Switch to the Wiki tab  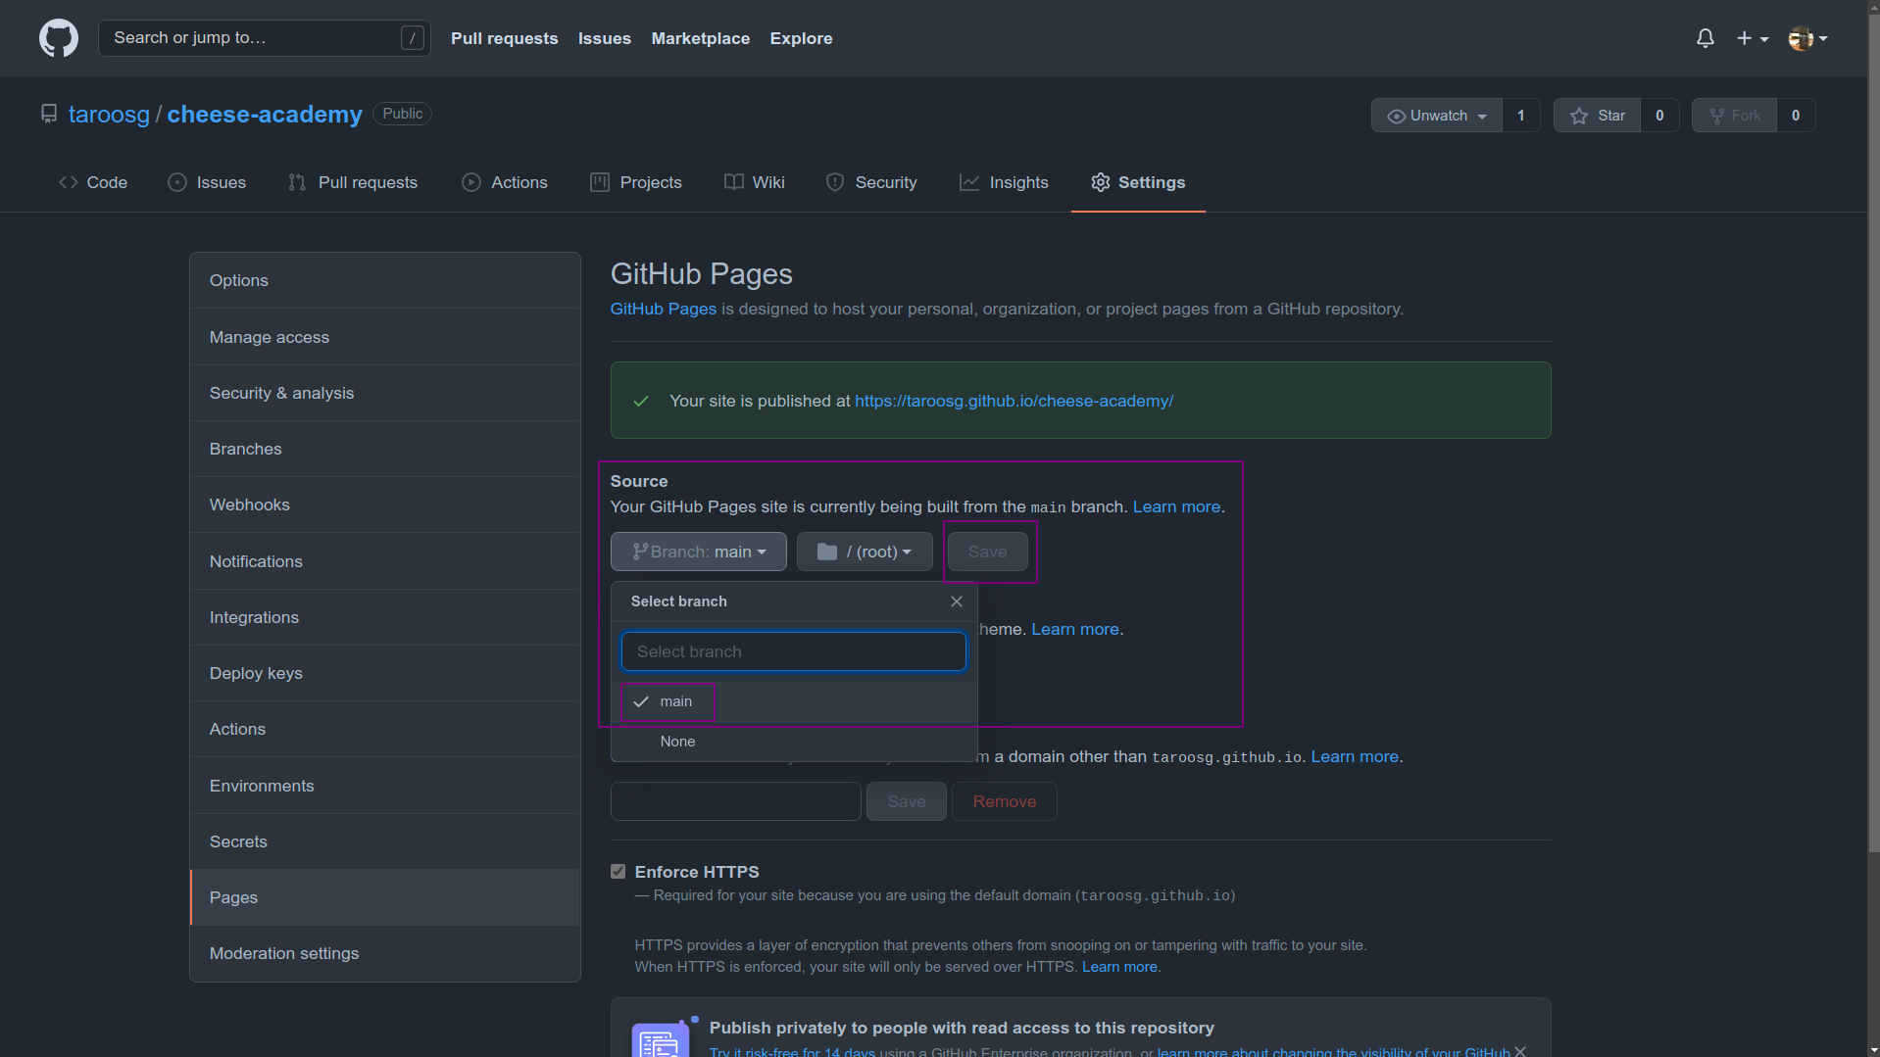(755, 182)
